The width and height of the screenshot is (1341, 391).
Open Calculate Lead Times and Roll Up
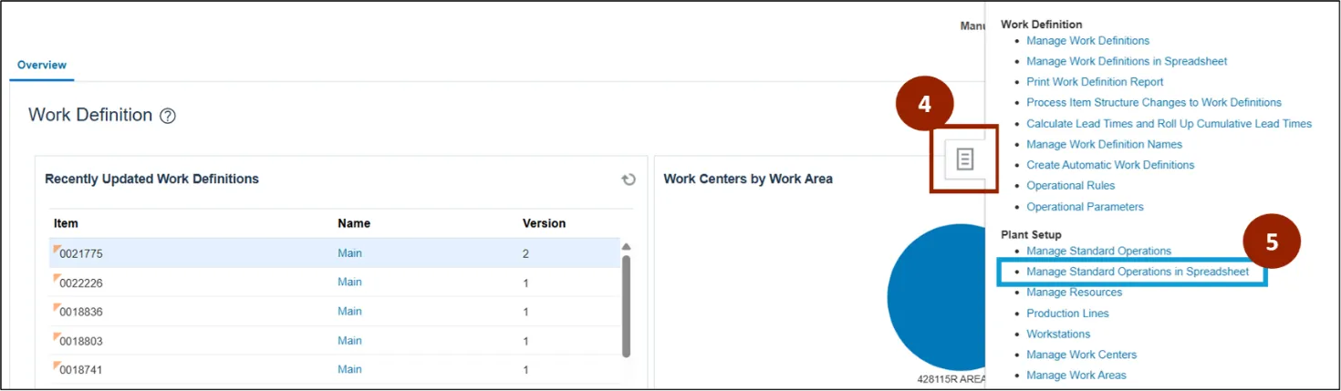point(1169,124)
